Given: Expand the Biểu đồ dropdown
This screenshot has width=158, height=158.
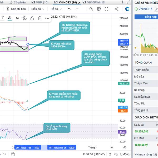Looking at the screenshot, I should 38,9.
